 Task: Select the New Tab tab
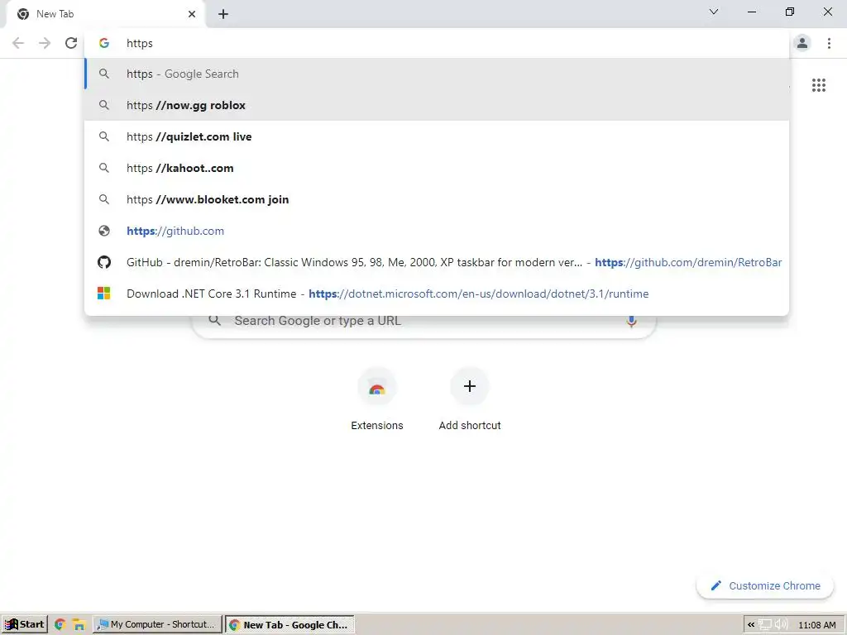point(105,14)
